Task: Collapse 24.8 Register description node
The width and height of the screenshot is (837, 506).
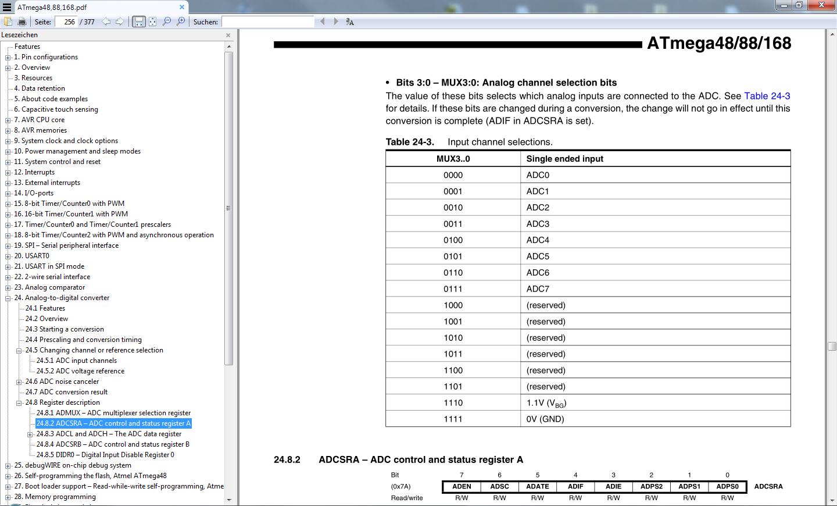Action: pos(19,402)
